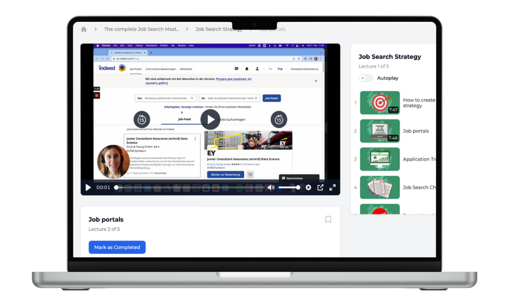This screenshot has width=509, height=304.
Task: Select 'How to create' lecture thumbnail
Action: click(x=380, y=103)
